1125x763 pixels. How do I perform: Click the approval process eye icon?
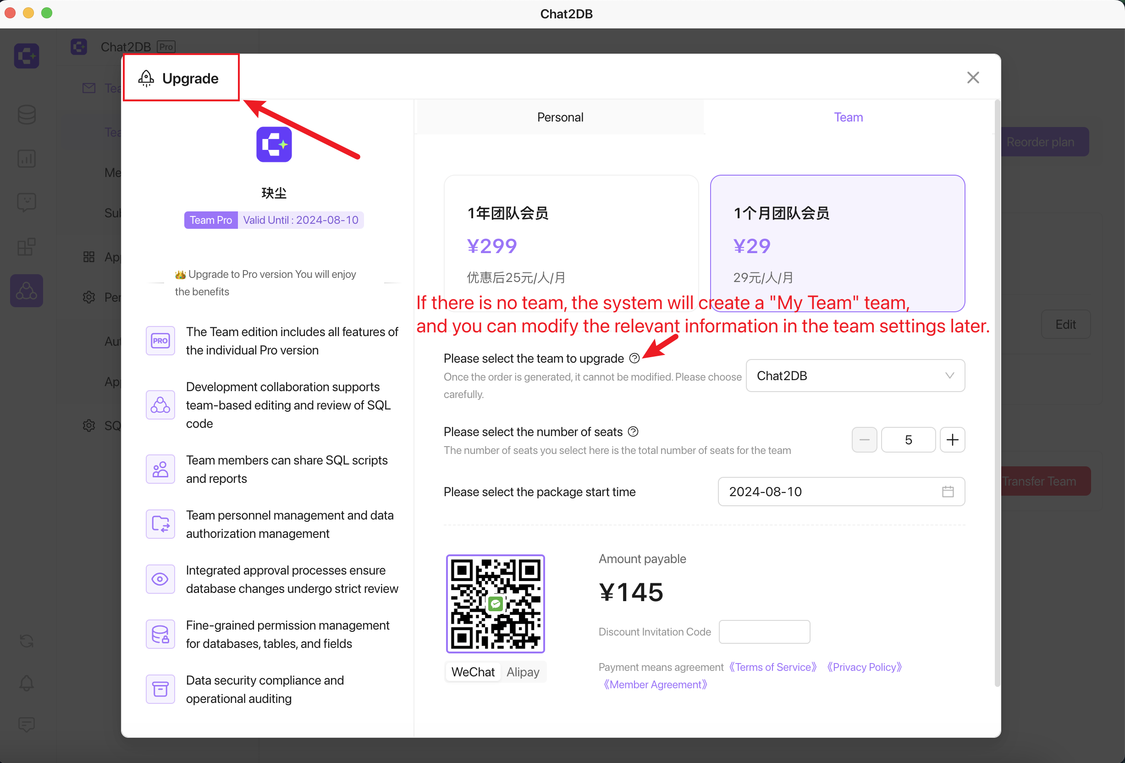point(160,579)
